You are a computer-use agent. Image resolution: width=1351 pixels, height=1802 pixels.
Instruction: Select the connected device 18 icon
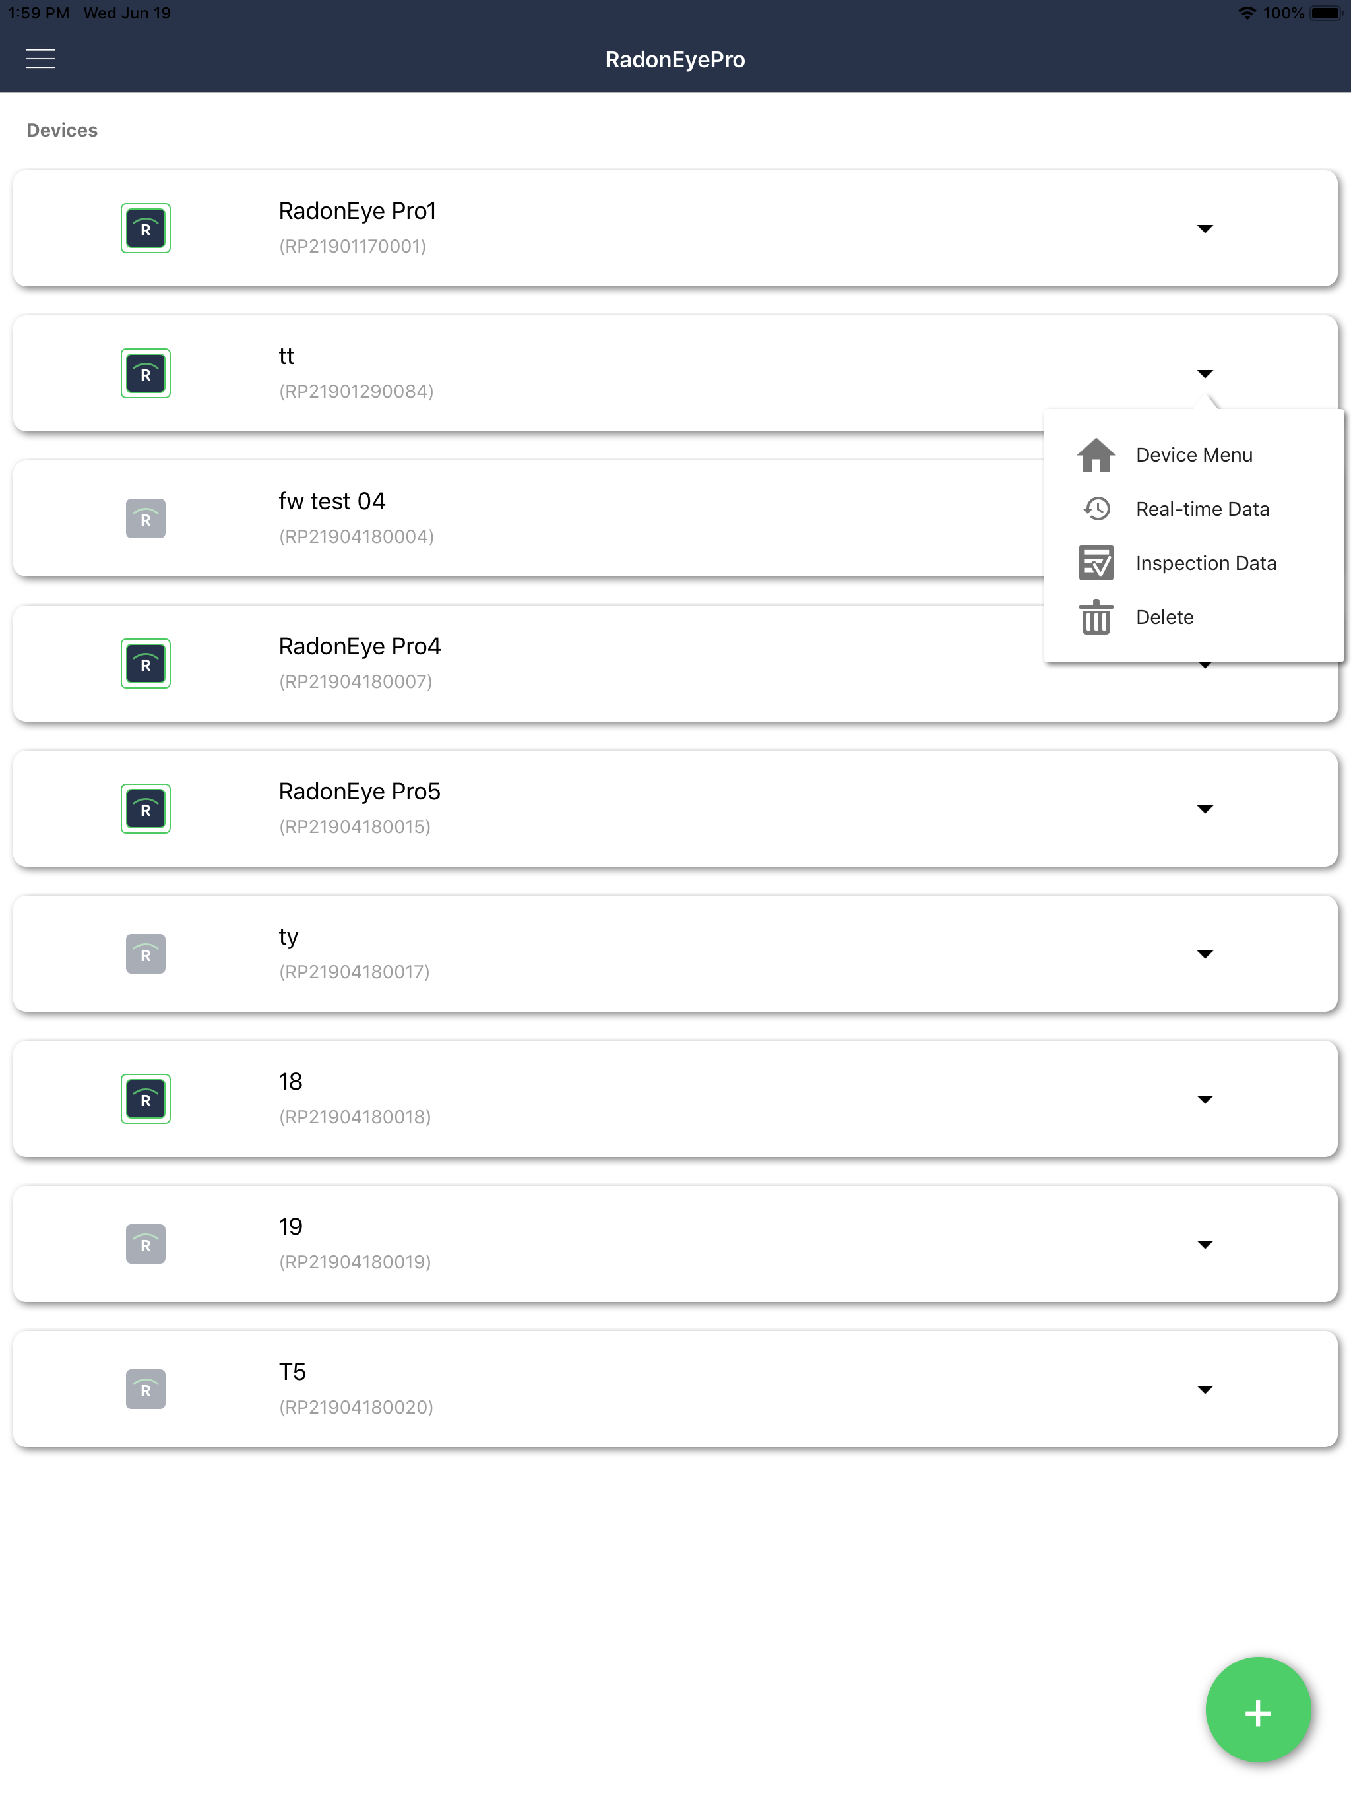pos(145,1098)
